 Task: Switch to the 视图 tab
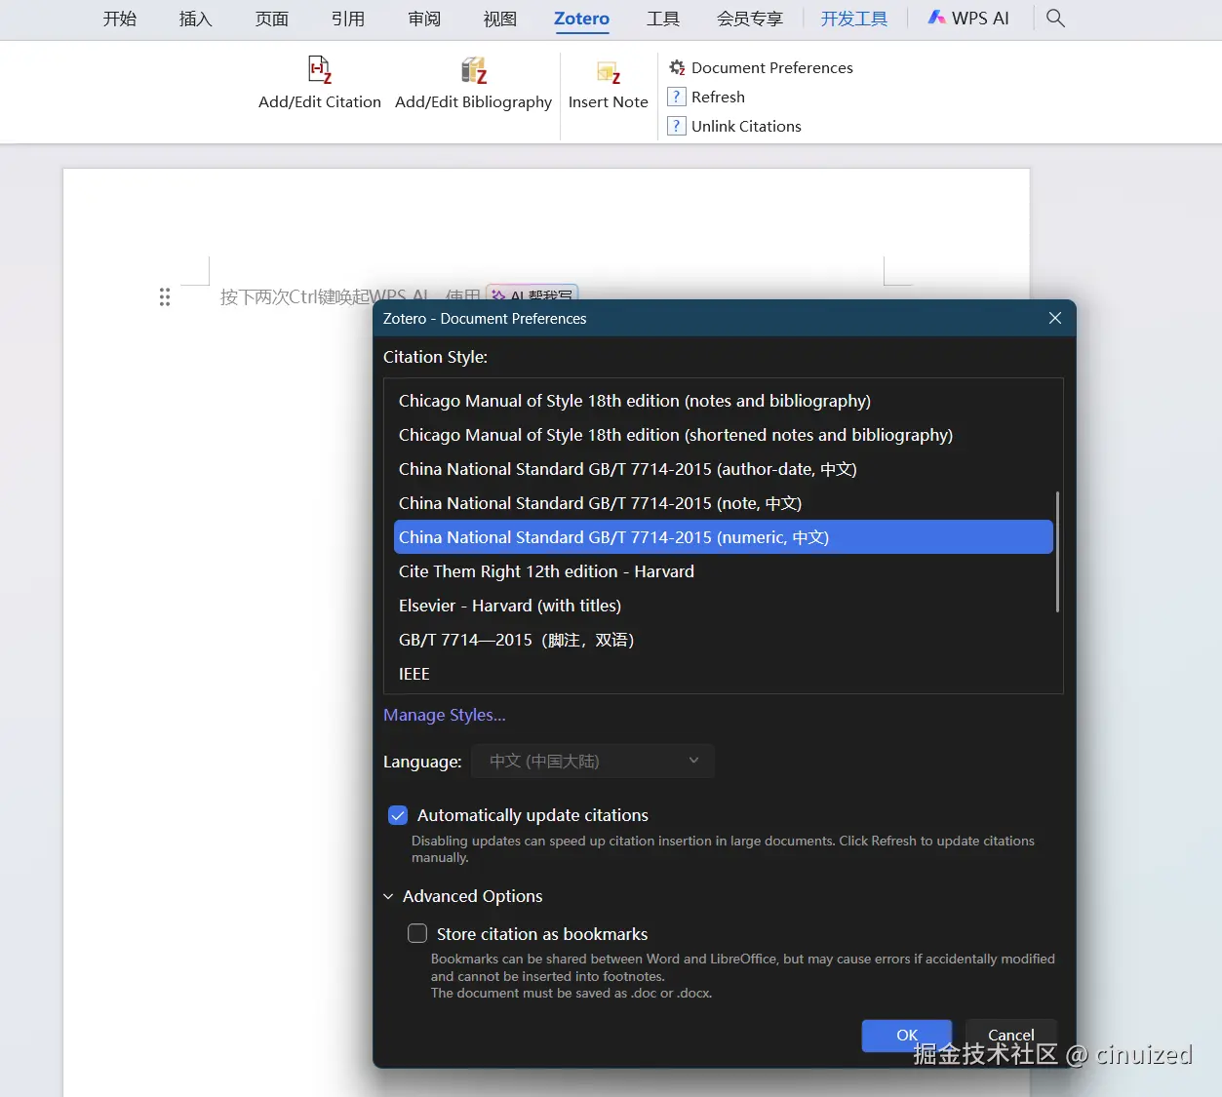coord(500,19)
